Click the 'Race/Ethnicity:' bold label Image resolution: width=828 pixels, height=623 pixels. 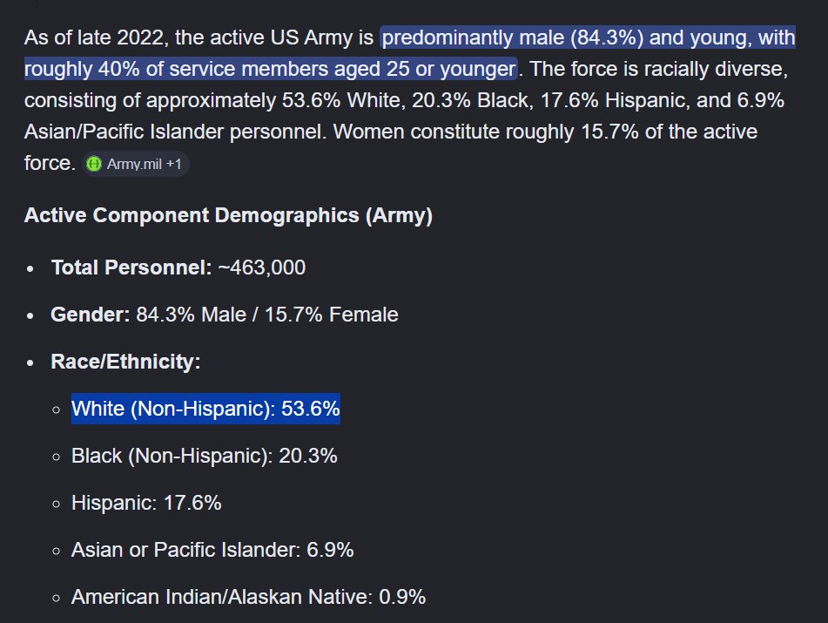click(x=125, y=362)
